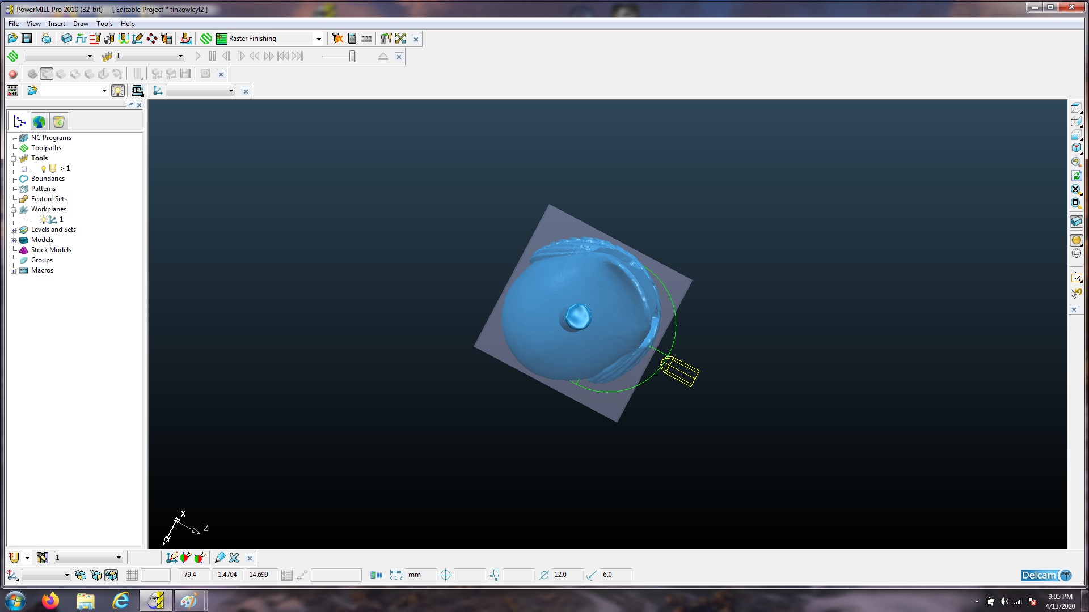Select the Zoom to Fit view icon

tap(1076, 189)
